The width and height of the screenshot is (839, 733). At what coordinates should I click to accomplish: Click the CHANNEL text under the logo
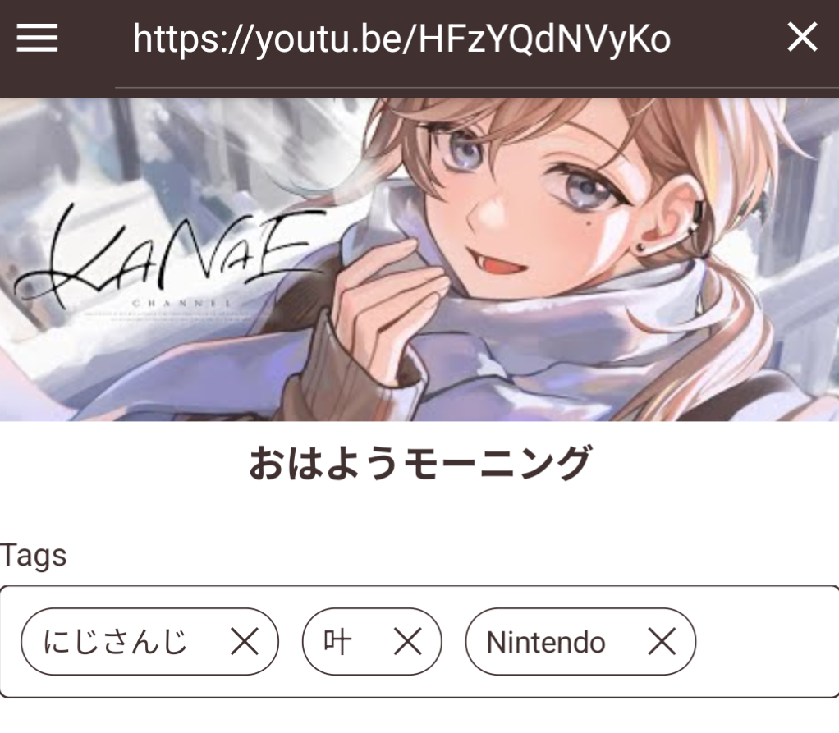182,303
